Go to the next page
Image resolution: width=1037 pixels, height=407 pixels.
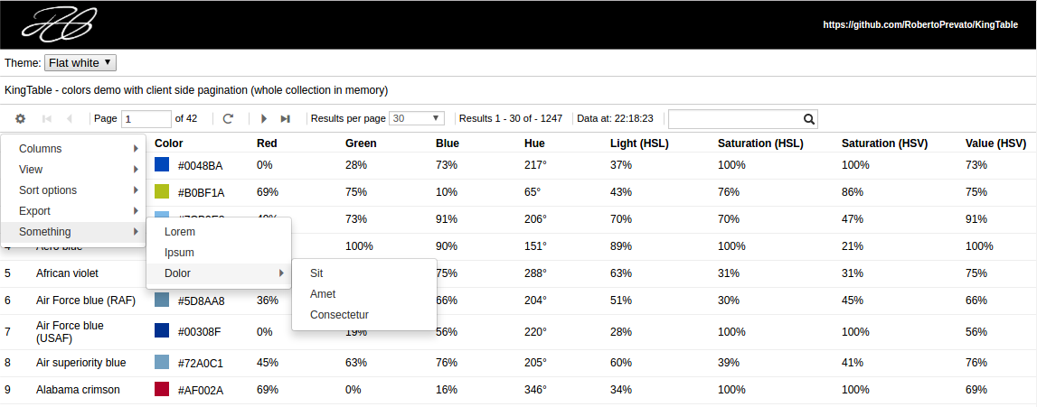pos(264,118)
